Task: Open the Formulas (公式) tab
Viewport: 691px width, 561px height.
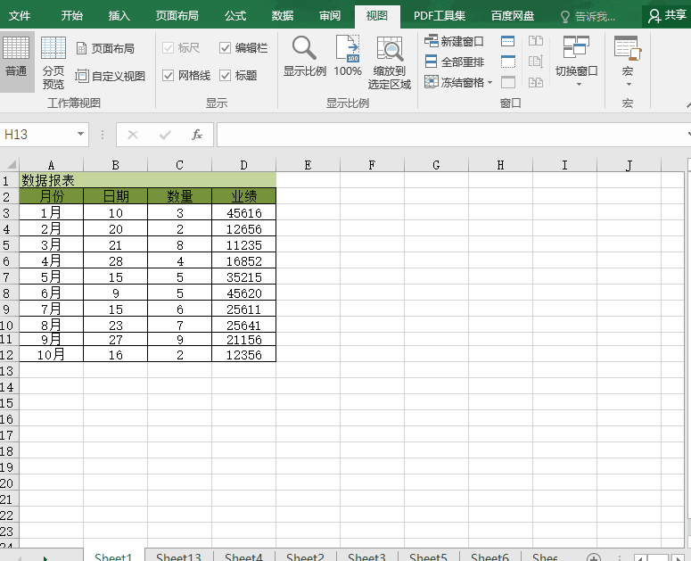Action: pyautogui.click(x=235, y=16)
